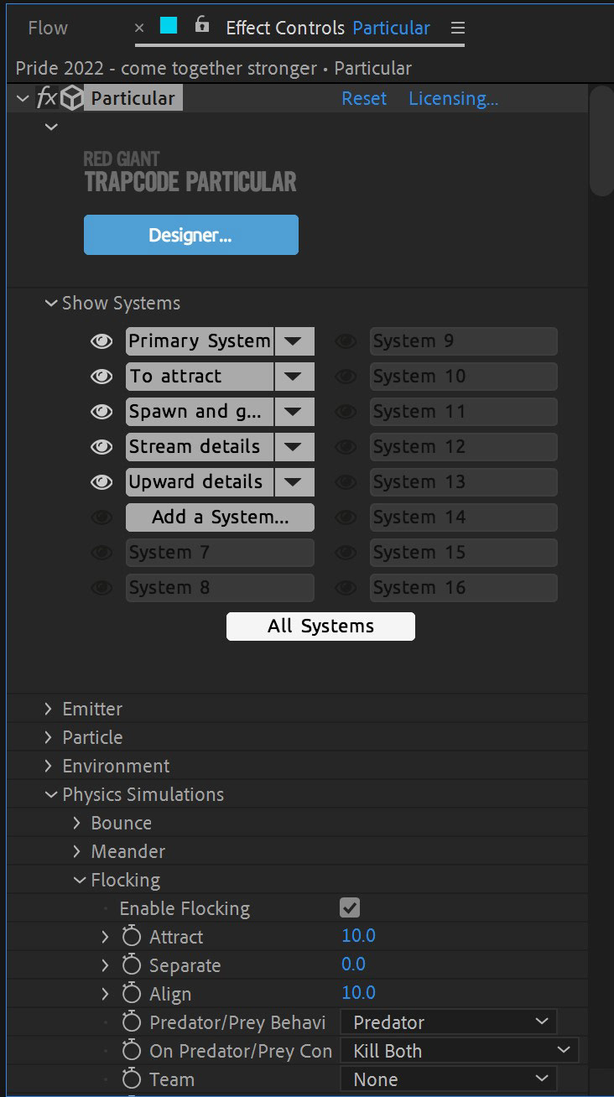
Task: Select the Primary System name button
Action: (x=200, y=341)
